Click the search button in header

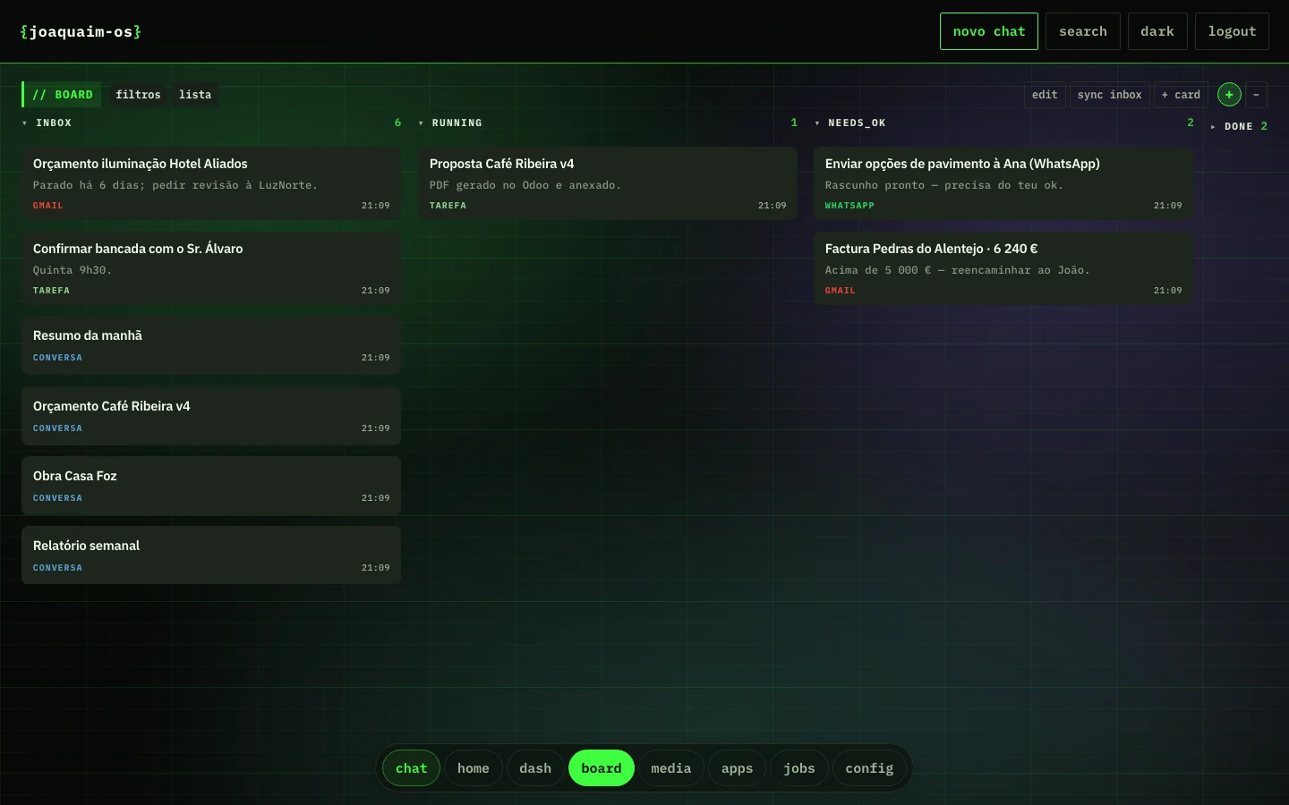point(1083,31)
